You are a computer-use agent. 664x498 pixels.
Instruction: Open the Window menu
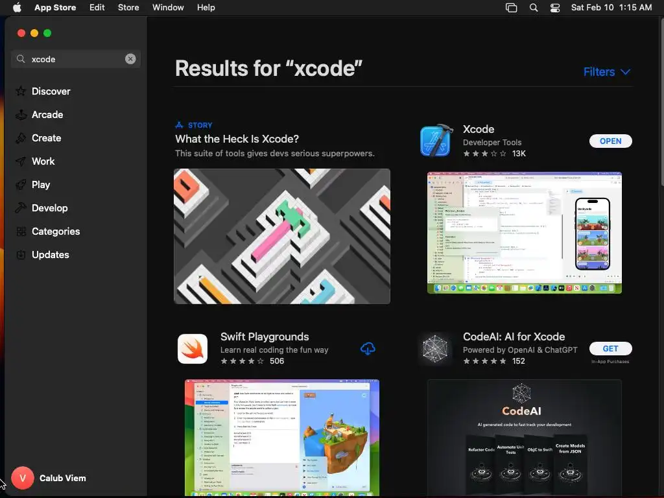point(168,8)
